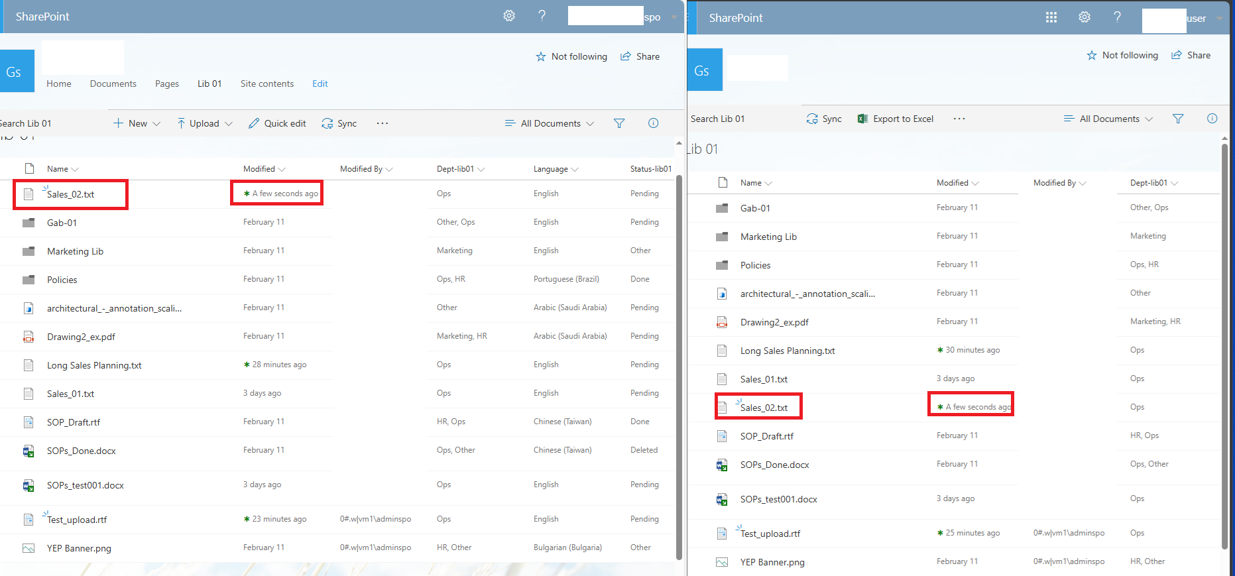
Task: Open All Documents view dropdown in right window
Action: (1108, 119)
